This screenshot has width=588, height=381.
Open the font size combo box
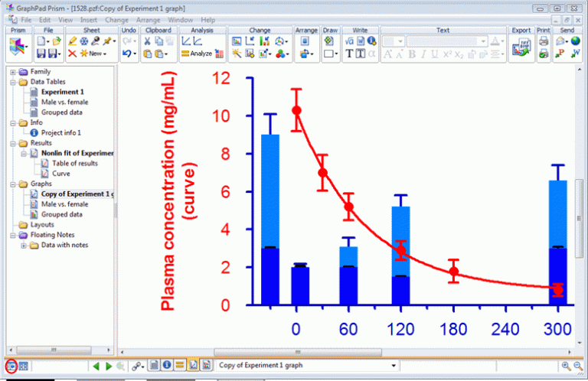click(394, 41)
